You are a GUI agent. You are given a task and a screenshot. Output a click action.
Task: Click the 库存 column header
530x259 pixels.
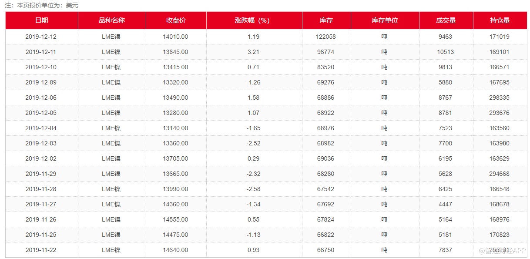326,20
